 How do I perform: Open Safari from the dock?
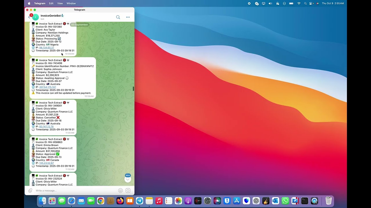(72, 200)
